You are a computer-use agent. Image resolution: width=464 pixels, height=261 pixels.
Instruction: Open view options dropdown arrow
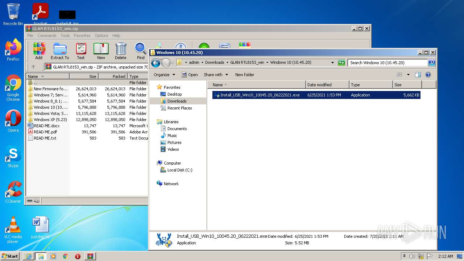(408, 75)
